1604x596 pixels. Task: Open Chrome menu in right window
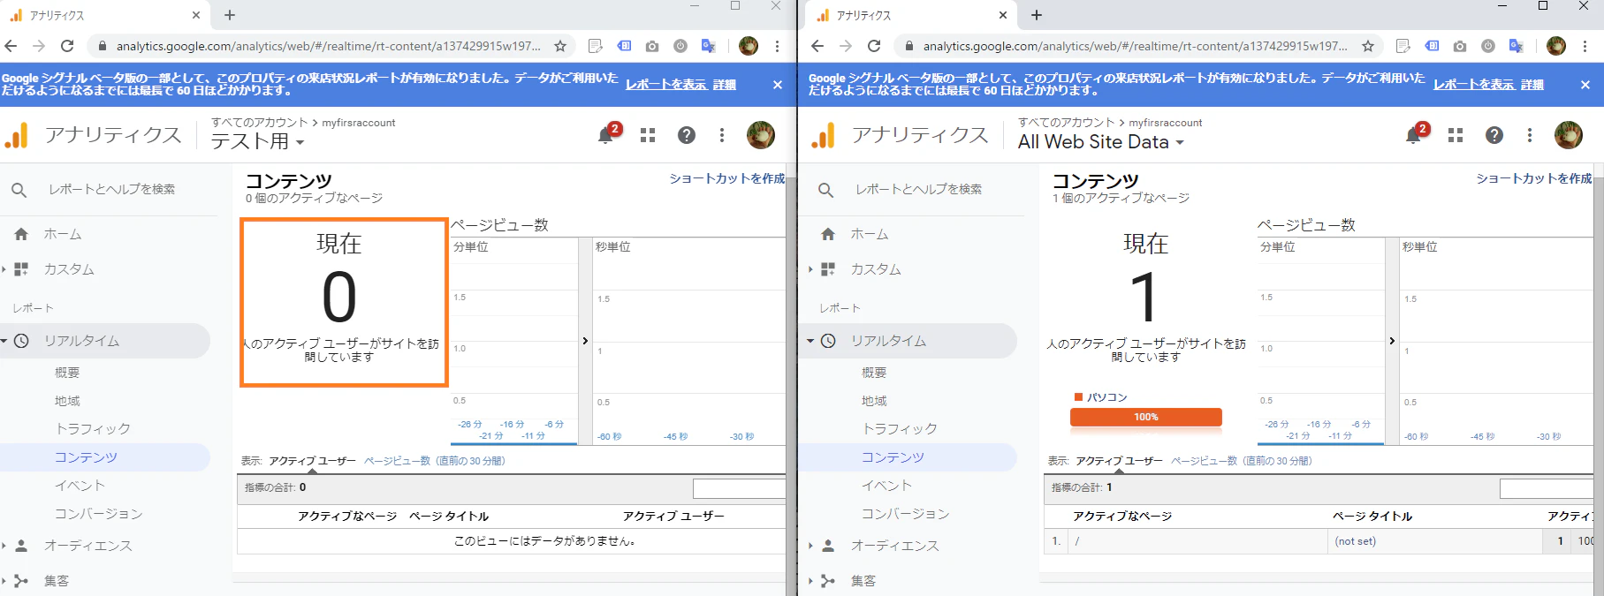pos(1585,46)
